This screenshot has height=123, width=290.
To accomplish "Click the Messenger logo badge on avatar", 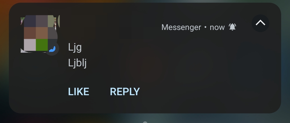I will (x=52, y=49).
